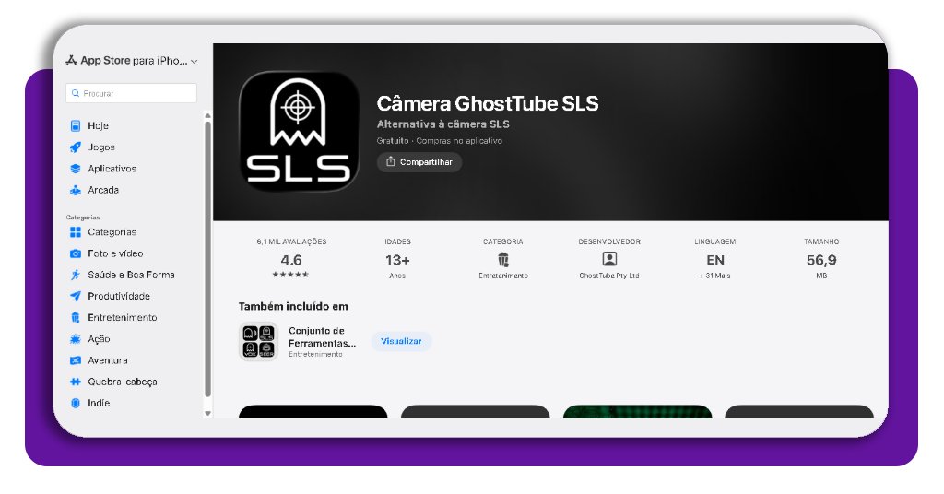The width and height of the screenshot is (944, 494).
Task: Click the 4.6 rating value
Action: point(291,260)
